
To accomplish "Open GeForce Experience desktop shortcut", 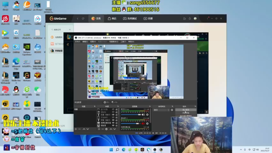I will click(x=27, y=49).
